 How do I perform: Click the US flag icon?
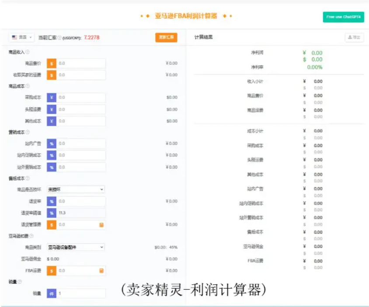coord(14,37)
